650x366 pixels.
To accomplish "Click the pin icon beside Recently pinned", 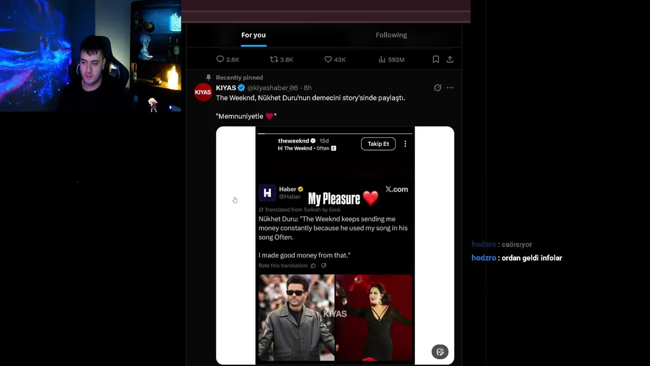I will [x=208, y=78].
